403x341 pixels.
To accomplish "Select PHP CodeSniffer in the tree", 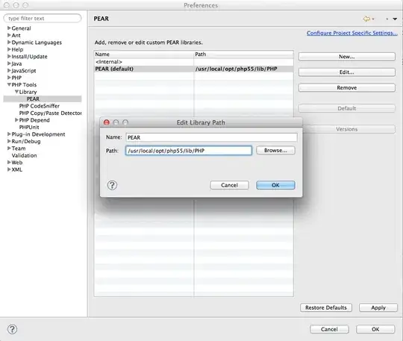I will click(40, 106).
